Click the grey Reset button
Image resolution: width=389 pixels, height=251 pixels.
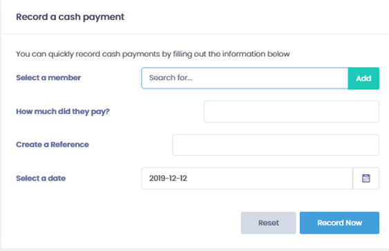coord(268,223)
